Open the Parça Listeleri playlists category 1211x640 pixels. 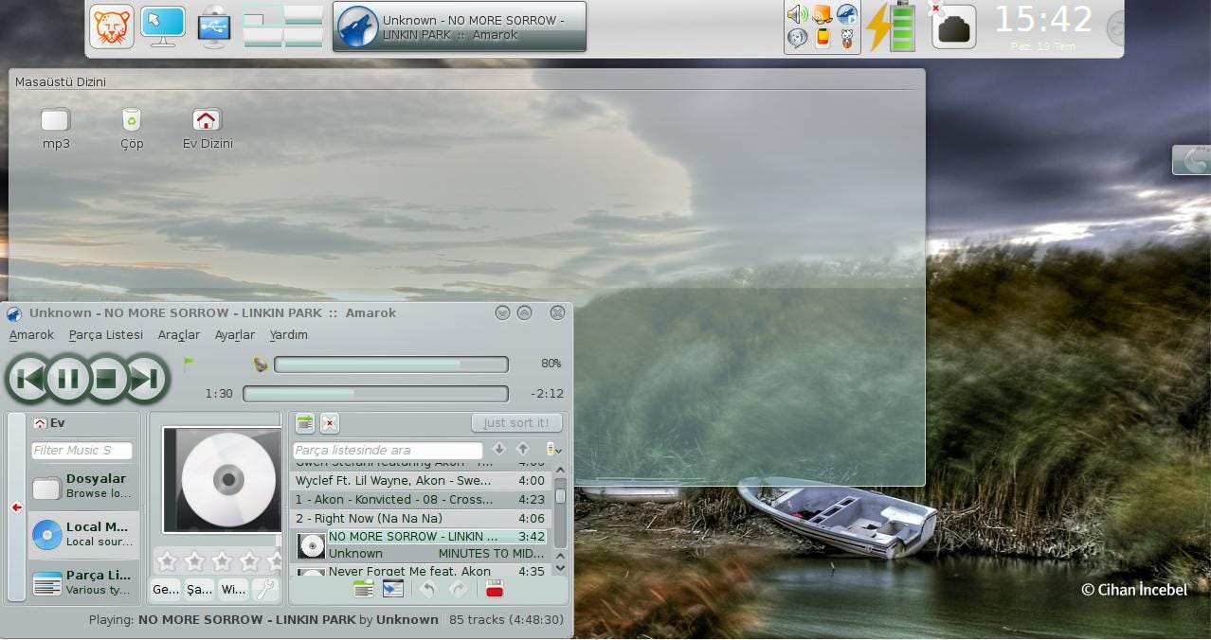click(x=82, y=582)
